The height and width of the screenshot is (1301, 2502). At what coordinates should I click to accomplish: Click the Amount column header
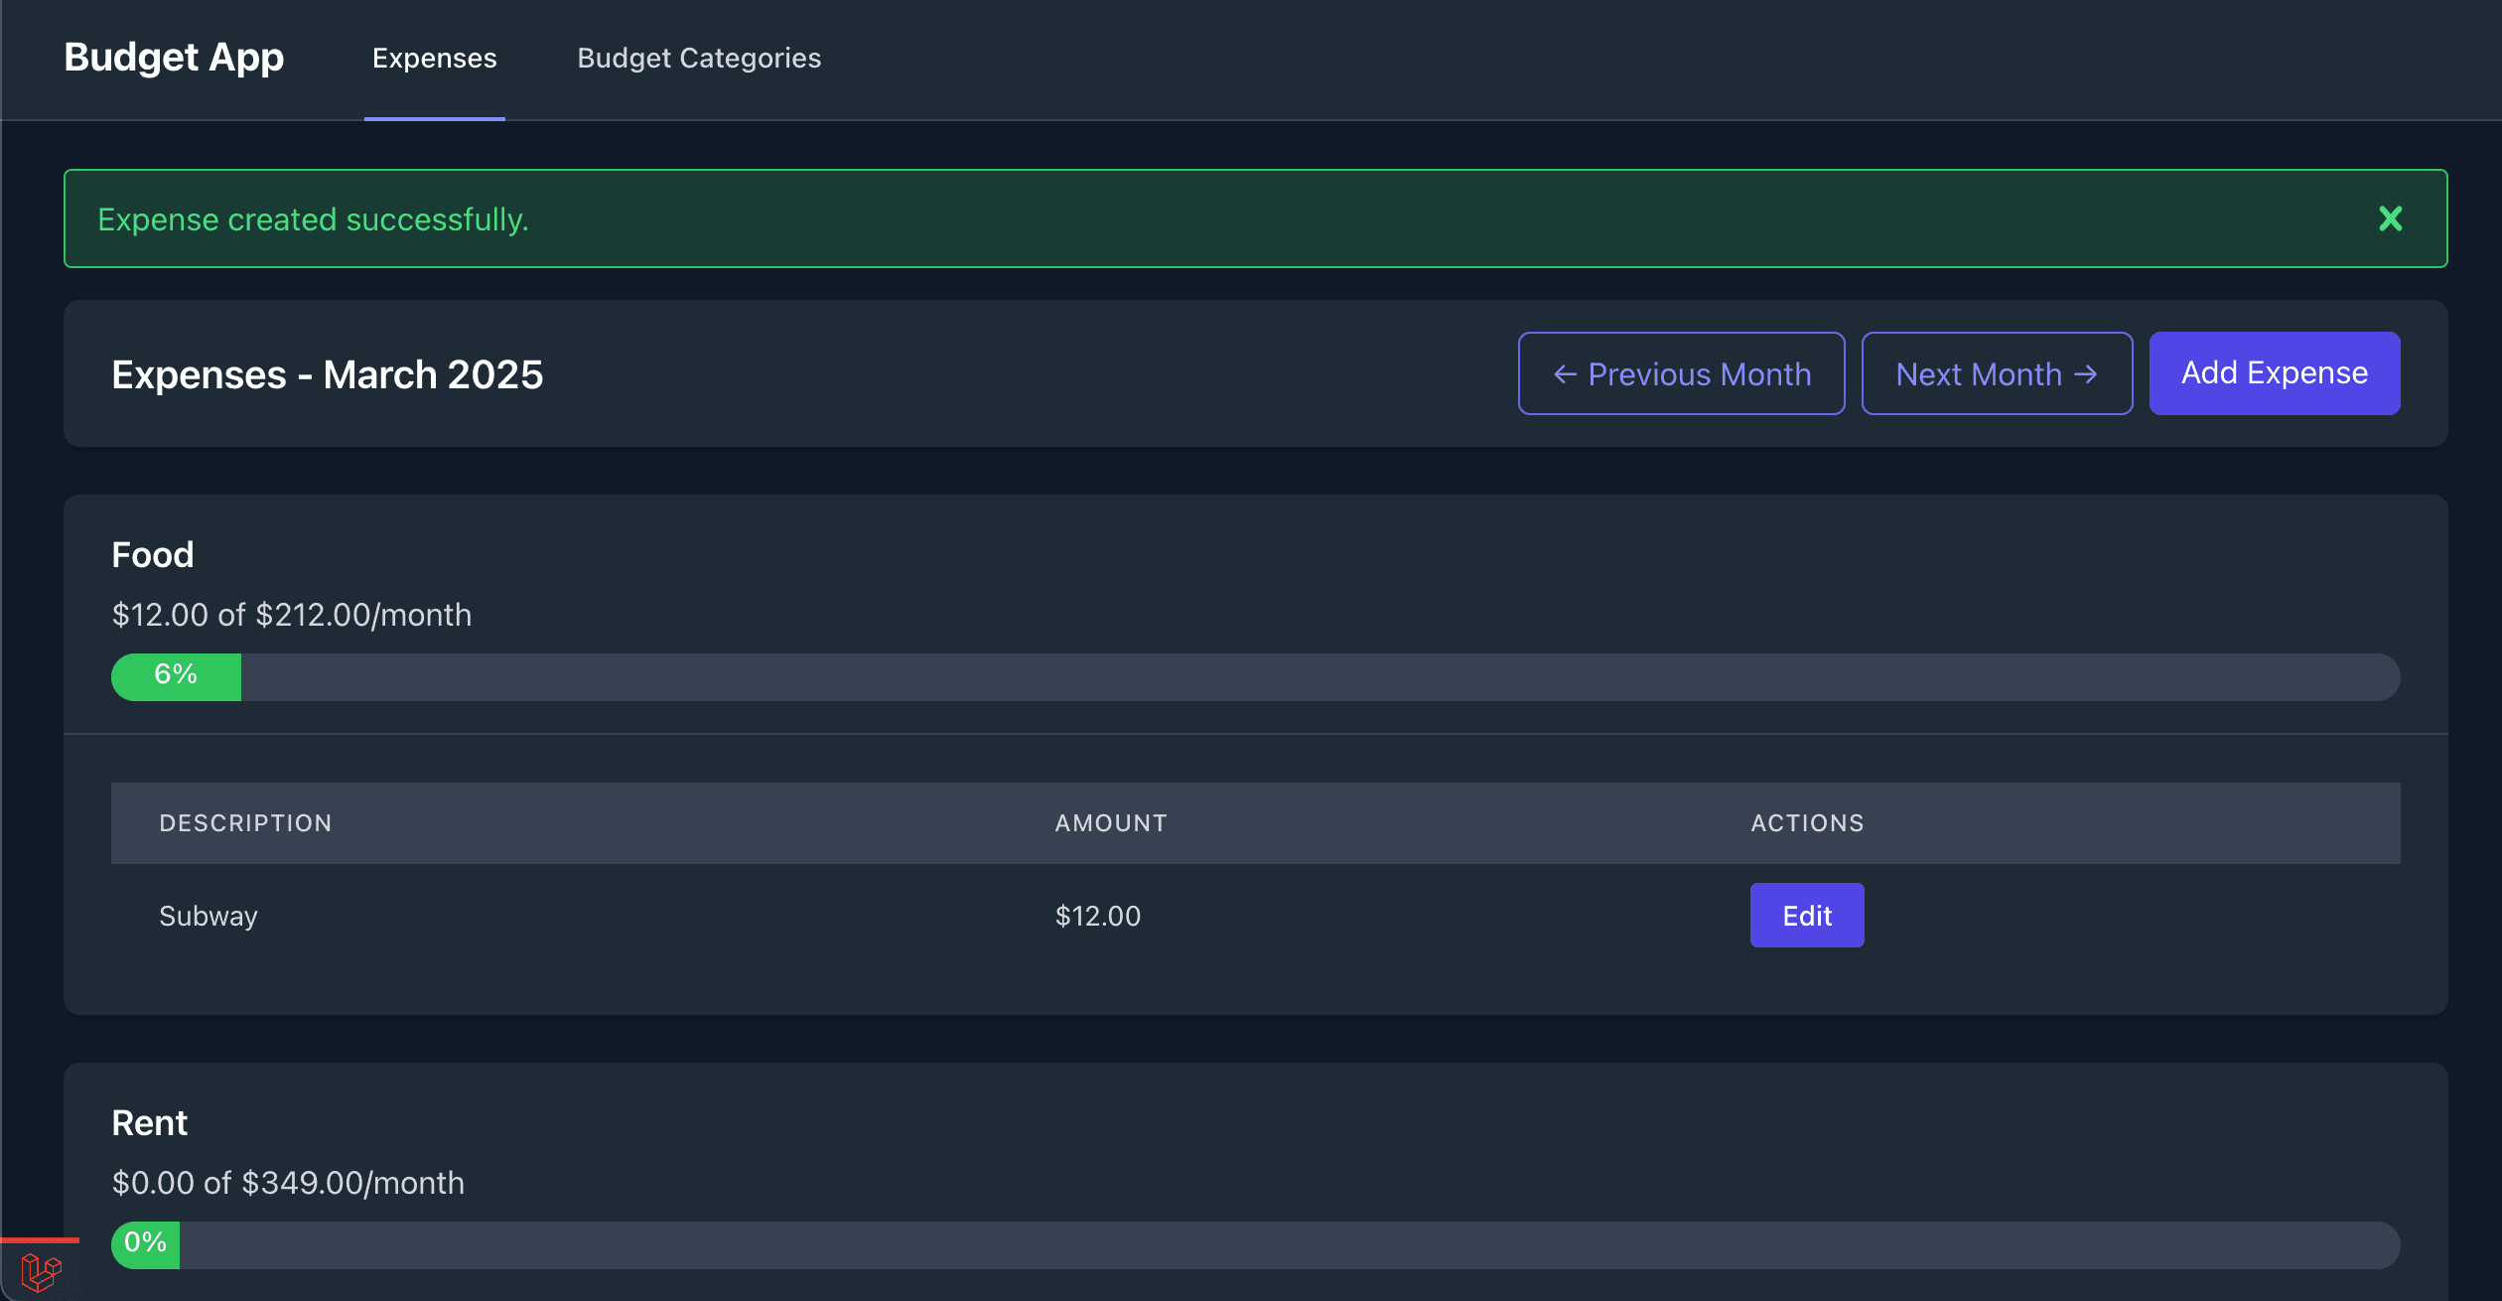(1110, 823)
